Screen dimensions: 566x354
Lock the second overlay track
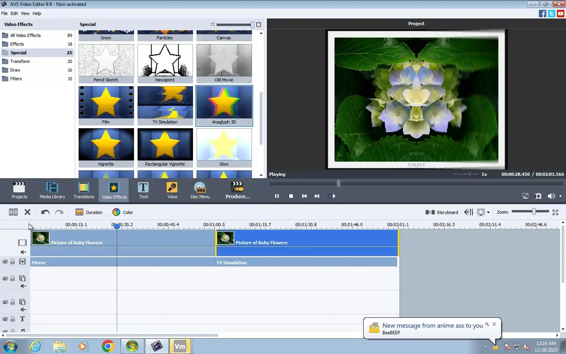click(13, 302)
